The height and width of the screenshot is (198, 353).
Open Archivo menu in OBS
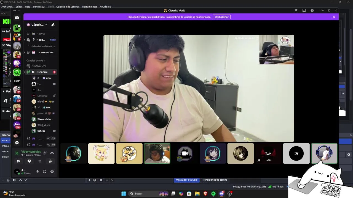coord(7,7)
